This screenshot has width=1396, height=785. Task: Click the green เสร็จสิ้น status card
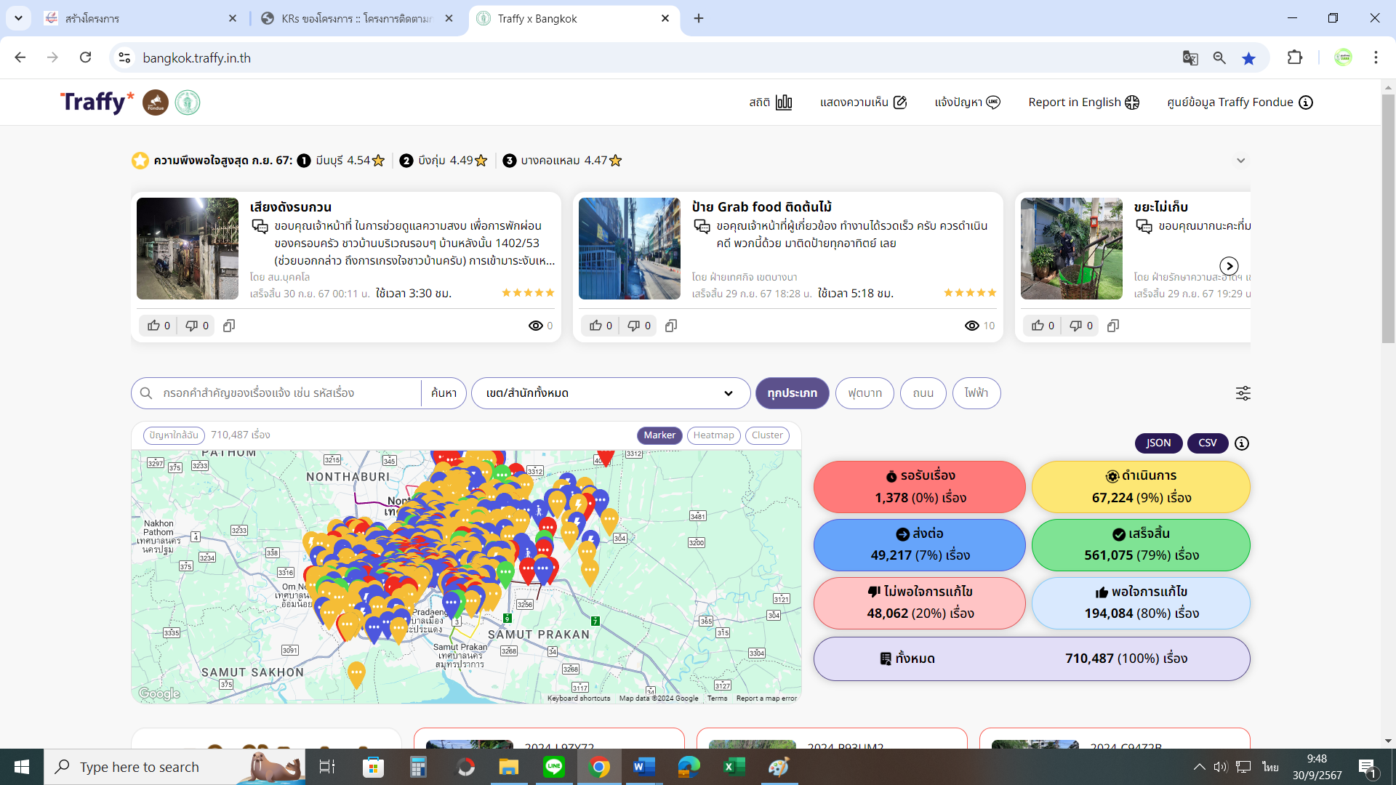[1140, 545]
